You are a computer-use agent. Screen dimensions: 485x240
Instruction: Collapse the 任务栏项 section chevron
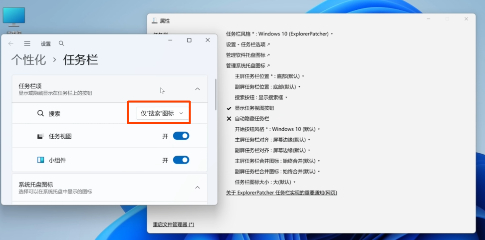coord(197,89)
